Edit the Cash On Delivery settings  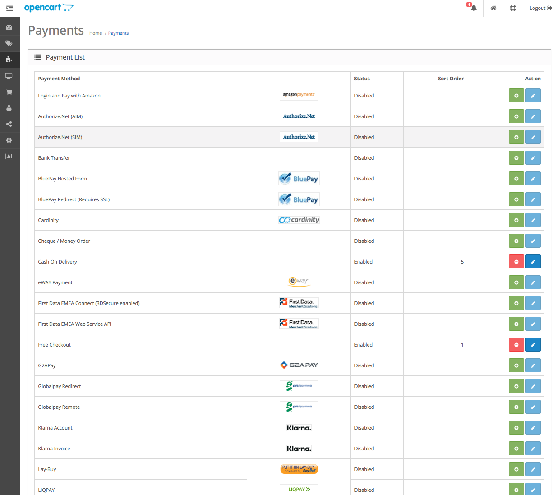pyautogui.click(x=533, y=262)
